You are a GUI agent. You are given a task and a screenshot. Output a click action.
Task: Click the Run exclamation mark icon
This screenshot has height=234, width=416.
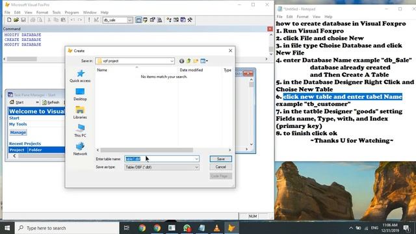pos(89,20)
